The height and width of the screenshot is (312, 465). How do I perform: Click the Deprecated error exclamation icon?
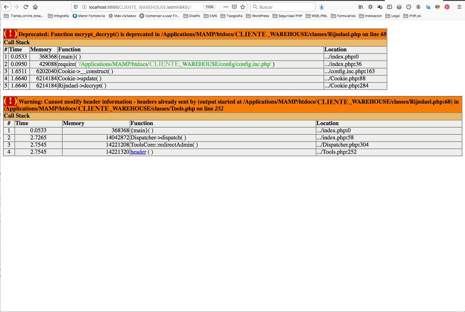10,34
